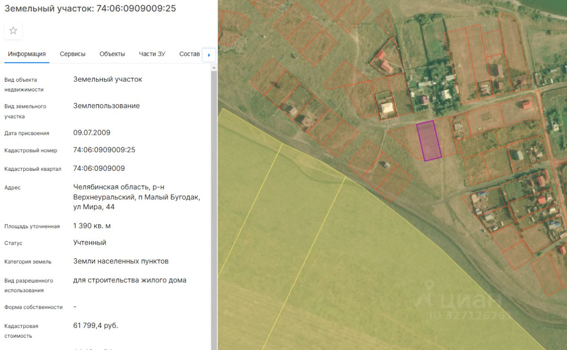Screen dimensions: 567x350
Task: Click the scrollbar up arrow in the info panel
Action: 214,68
